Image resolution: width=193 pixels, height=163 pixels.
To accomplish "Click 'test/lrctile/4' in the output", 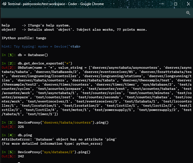I will (40, 110).
